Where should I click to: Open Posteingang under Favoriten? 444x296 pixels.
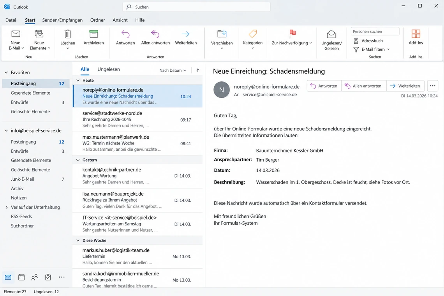tap(36, 84)
